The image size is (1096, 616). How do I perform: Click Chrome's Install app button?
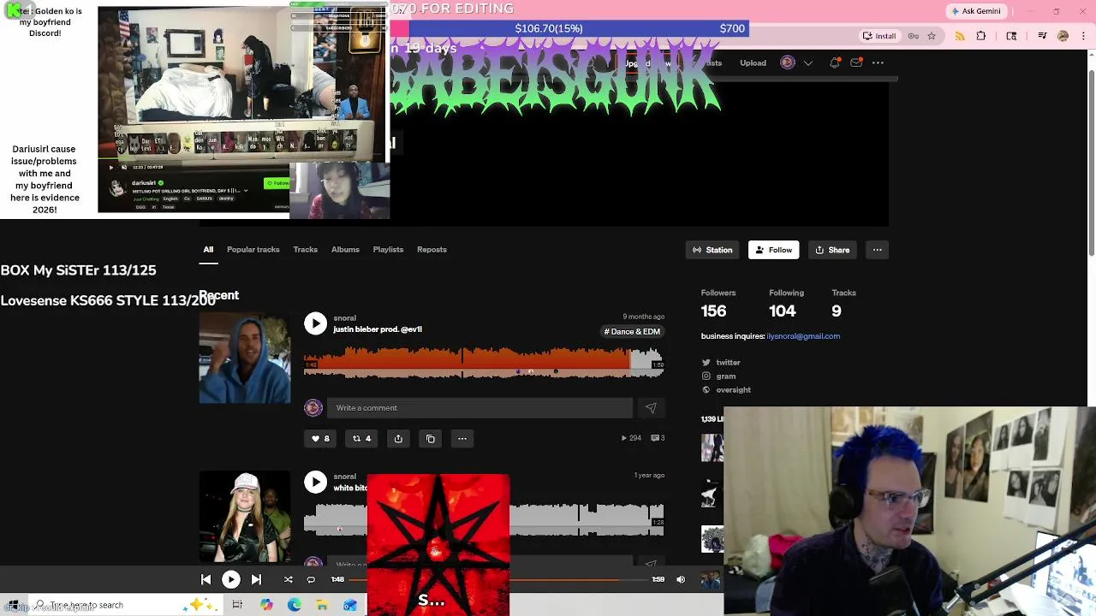pos(879,36)
